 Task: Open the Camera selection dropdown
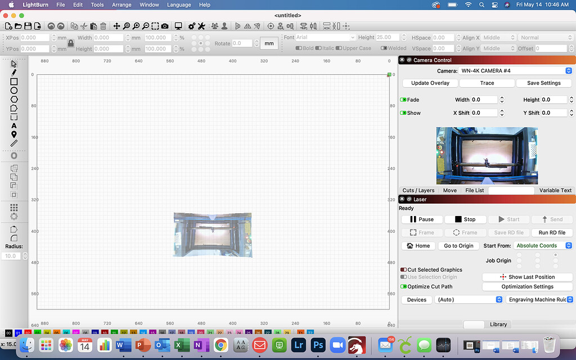(515, 70)
